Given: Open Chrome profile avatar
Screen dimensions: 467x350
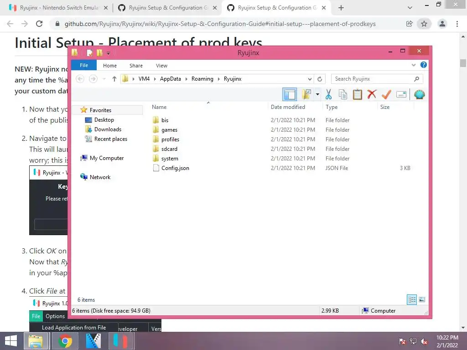Looking at the screenshot, I should point(442,24).
